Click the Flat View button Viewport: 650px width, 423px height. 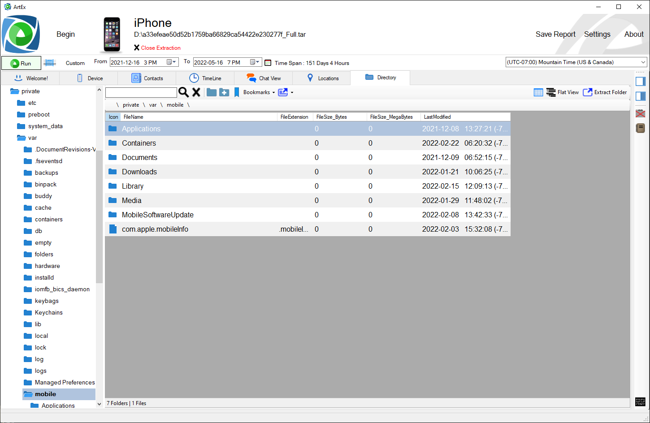pyautogui.click(x=563, y=92)
